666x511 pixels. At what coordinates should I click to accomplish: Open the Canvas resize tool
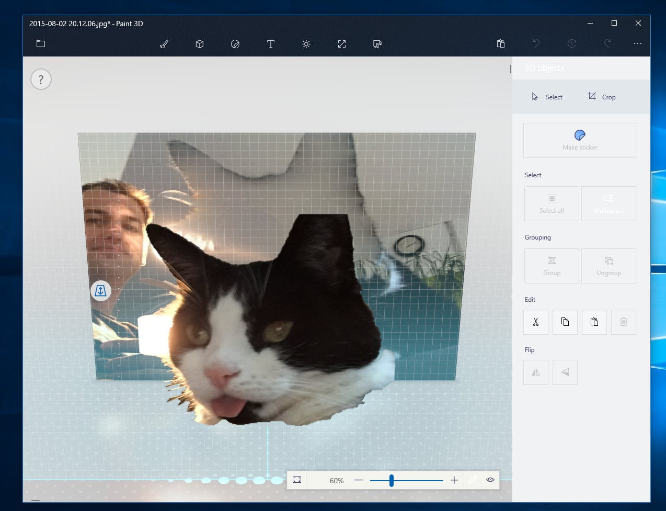[342, 44]
